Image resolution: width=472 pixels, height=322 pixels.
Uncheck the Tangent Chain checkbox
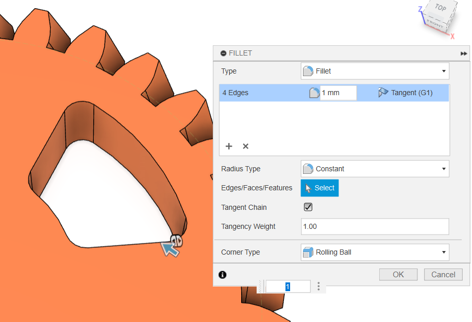point(308,207)
